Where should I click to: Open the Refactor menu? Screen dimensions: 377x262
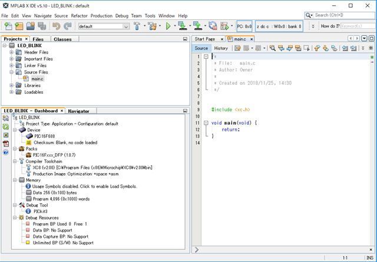(79, 16)
